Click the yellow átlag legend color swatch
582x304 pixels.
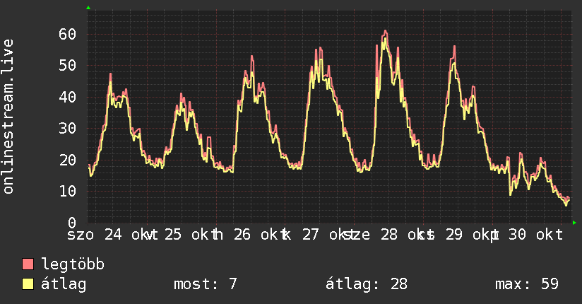(28, 284)
